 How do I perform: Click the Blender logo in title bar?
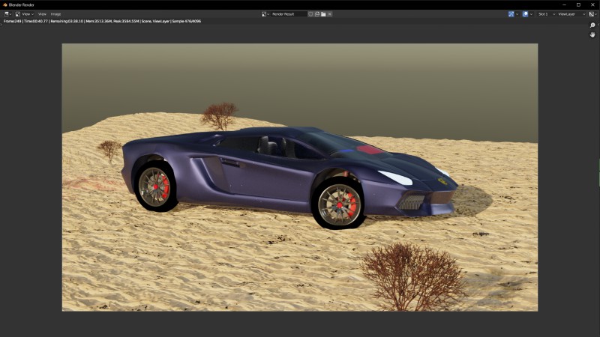5,4
